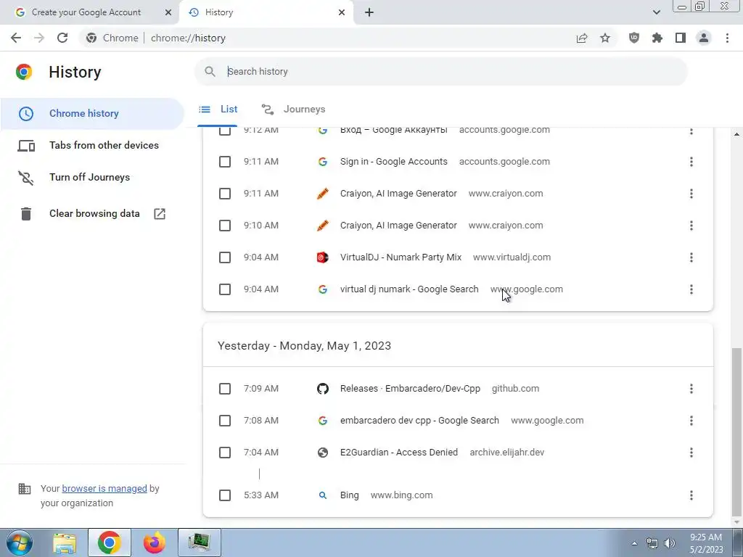Open actions menu for Releases Embarcadero/Dev-Cpp
This screenshot has height=557, width=743.
(691, 389)
